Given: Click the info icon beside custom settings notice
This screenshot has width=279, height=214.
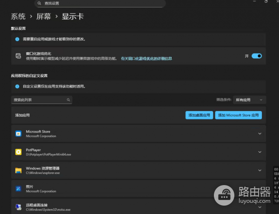Looking at the screenshot, I should [x=17, y=86].
